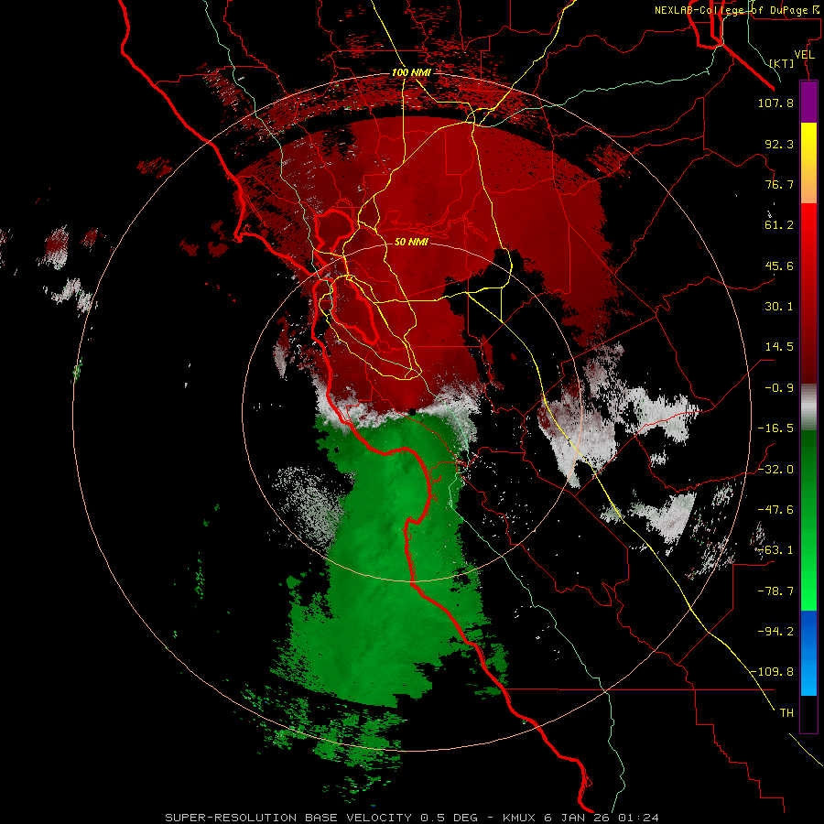Click the -63.1 legend value
Screen dimensions: 824x824
(x=775, y=550)
